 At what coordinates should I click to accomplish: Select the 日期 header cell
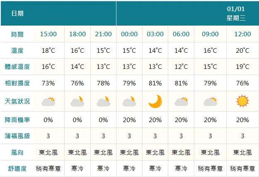pyautogui.click(x=17, y=13)
